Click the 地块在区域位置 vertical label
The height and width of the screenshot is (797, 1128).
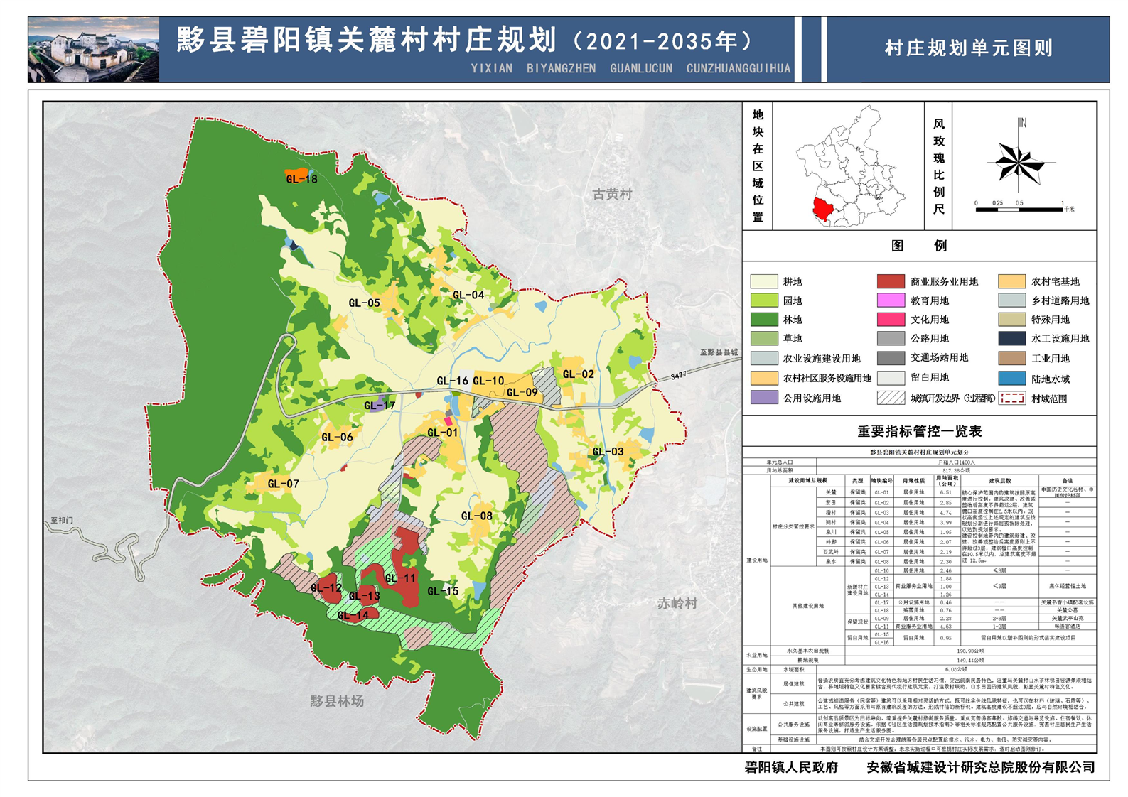point(758,166)
